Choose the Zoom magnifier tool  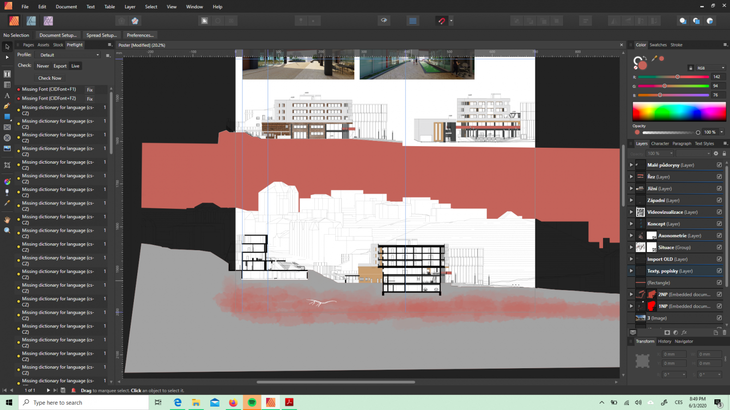7,230
